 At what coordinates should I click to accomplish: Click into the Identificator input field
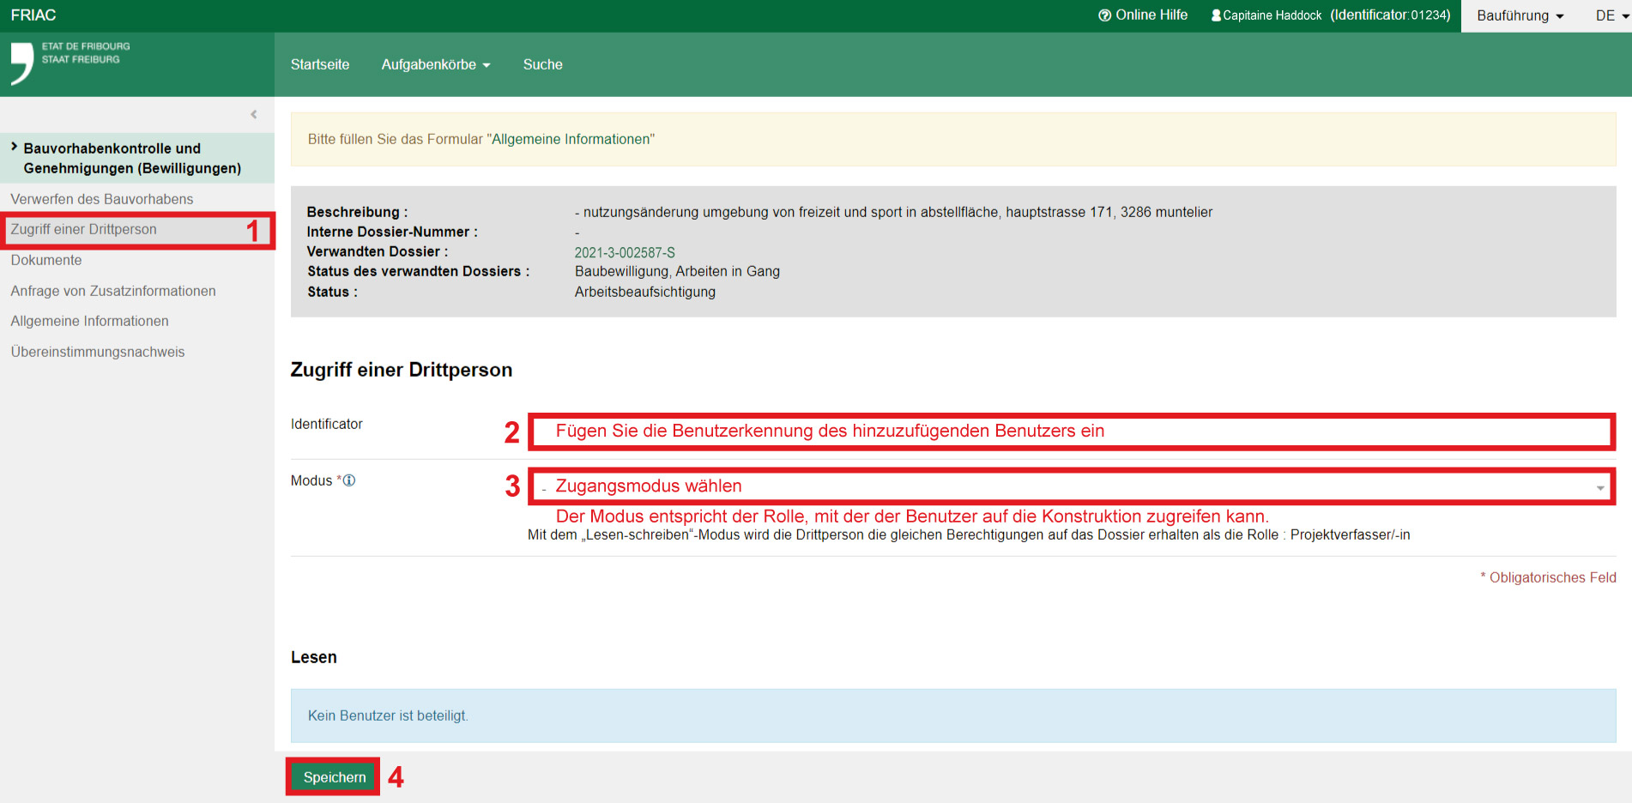1071,432
